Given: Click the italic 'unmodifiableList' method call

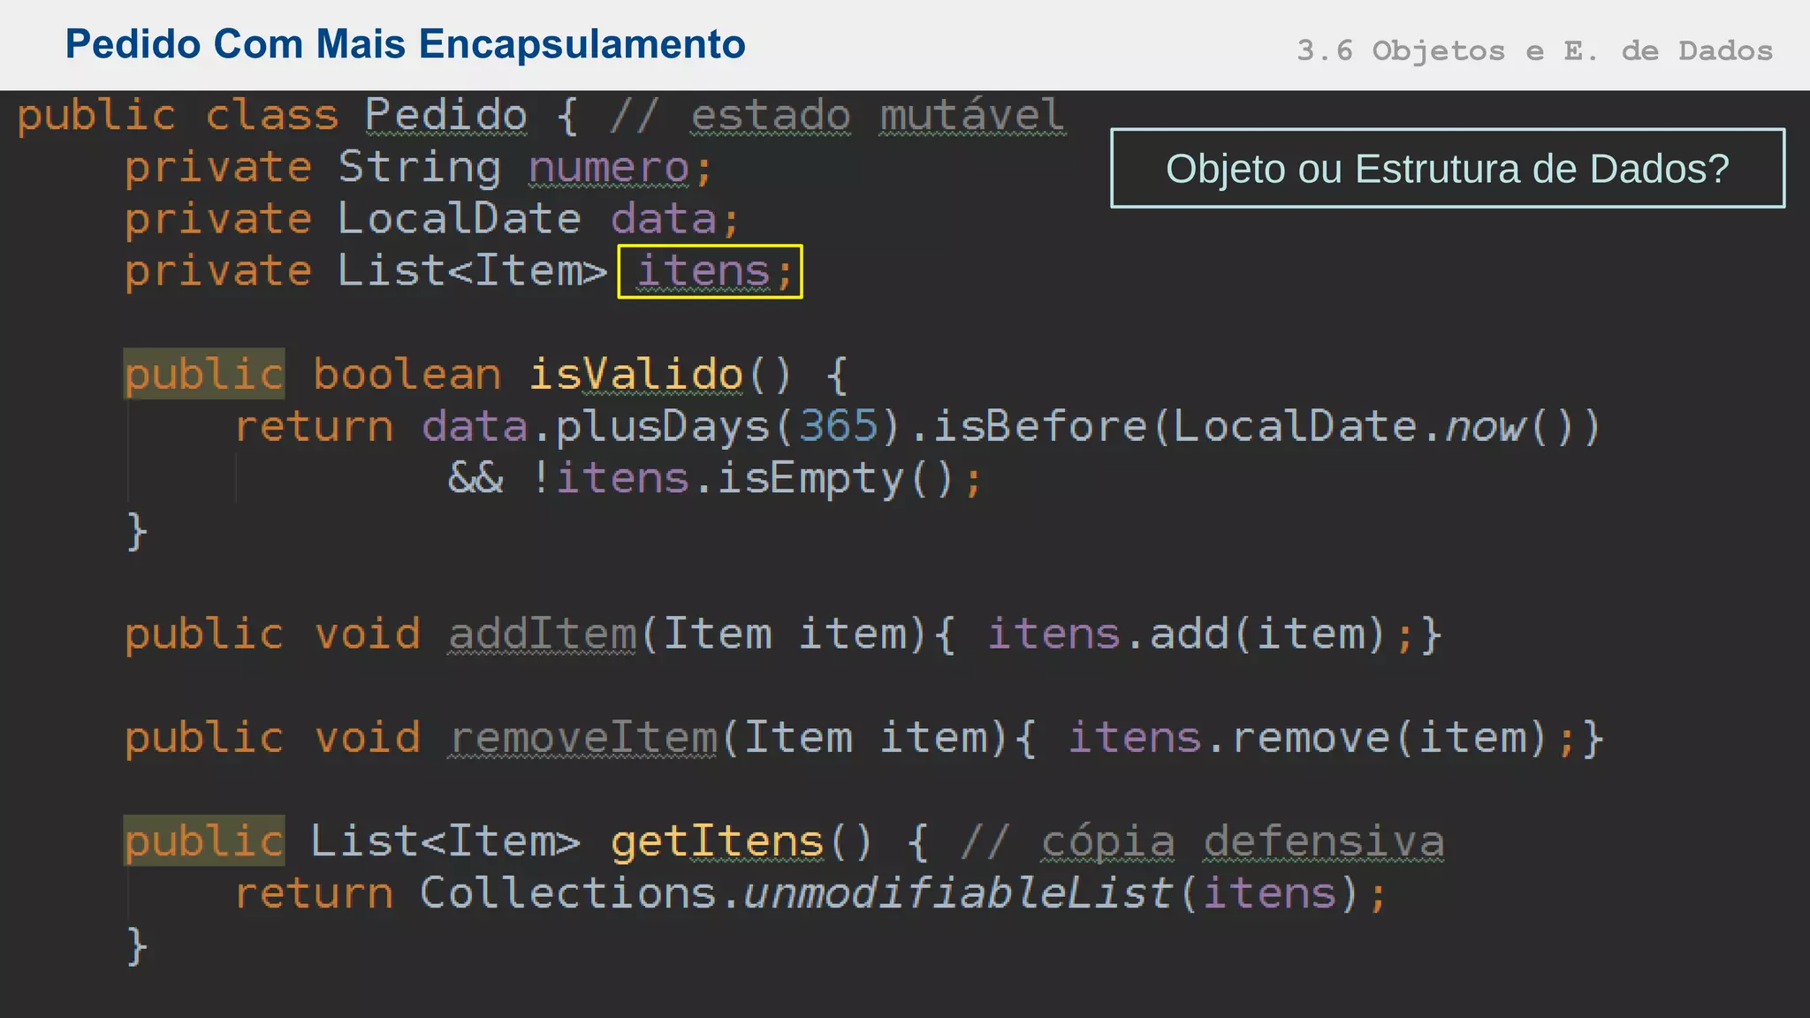Looking at the screenshot, I should [957, 893].
